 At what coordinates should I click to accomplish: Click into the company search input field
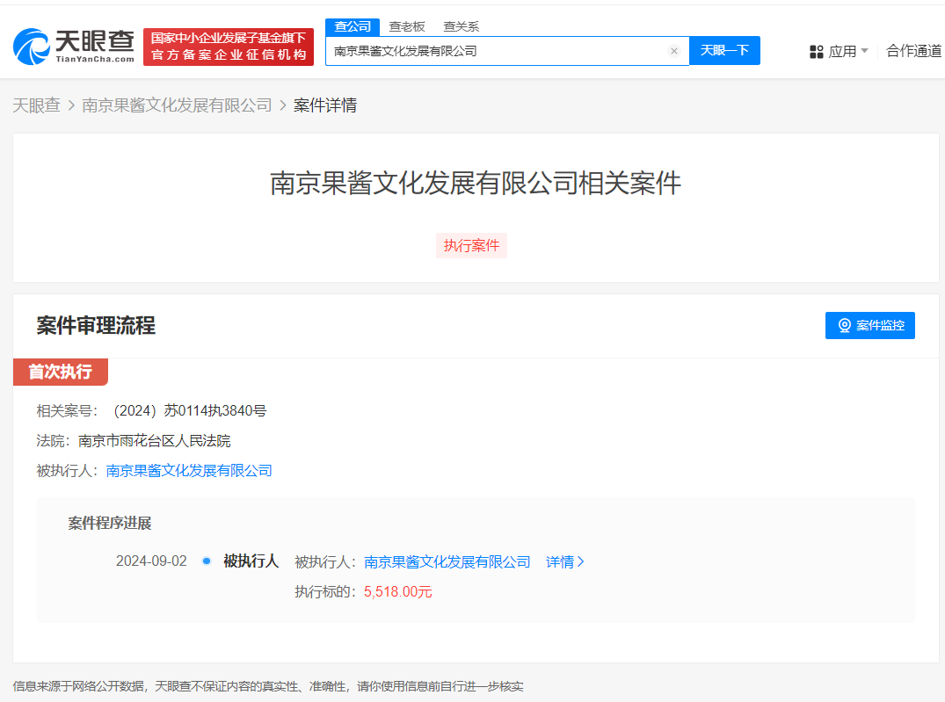click(497, 51)
